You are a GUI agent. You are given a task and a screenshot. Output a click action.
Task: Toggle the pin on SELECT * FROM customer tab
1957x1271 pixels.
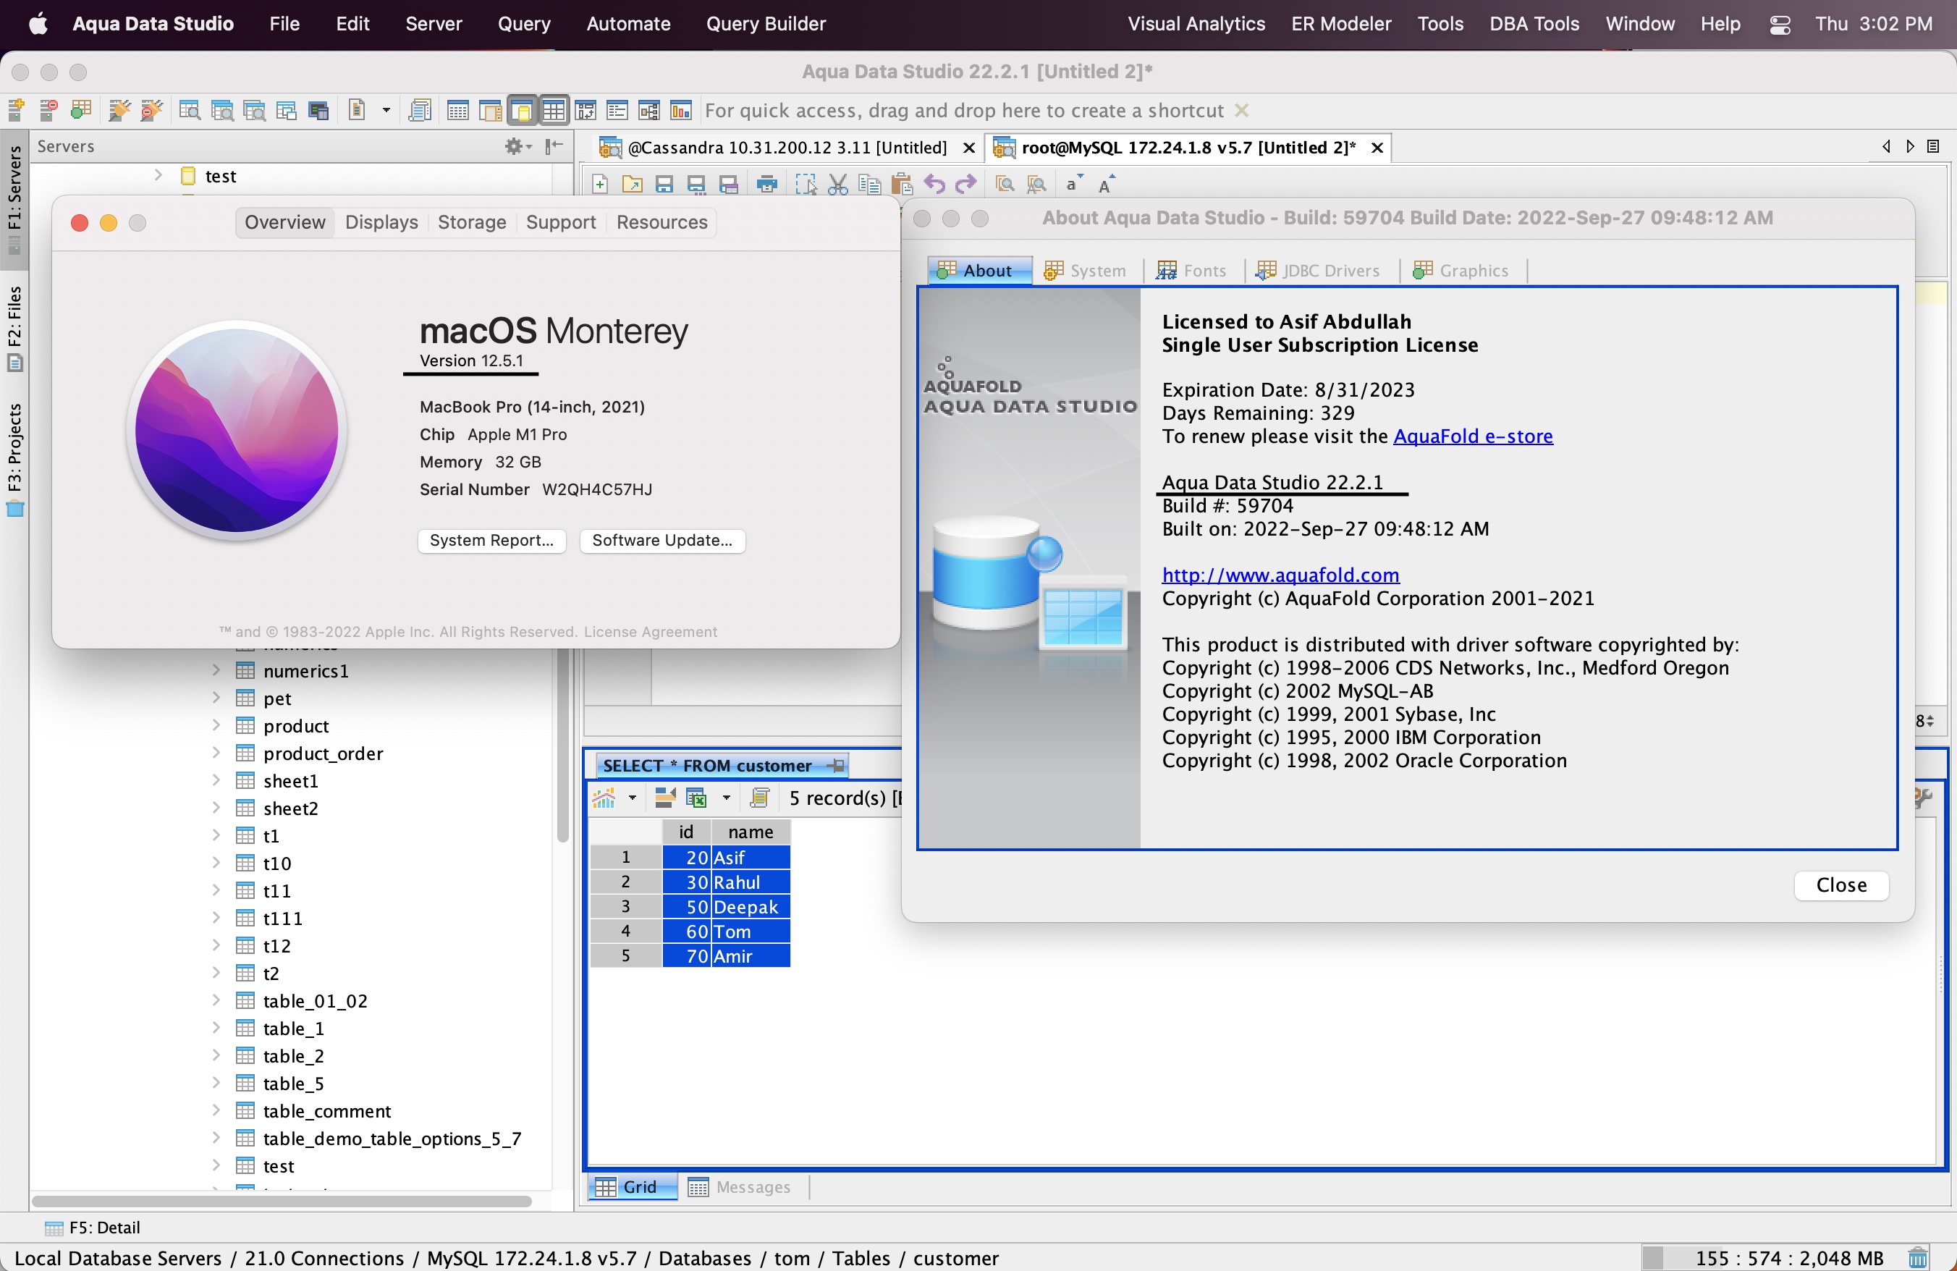(836, 765)
